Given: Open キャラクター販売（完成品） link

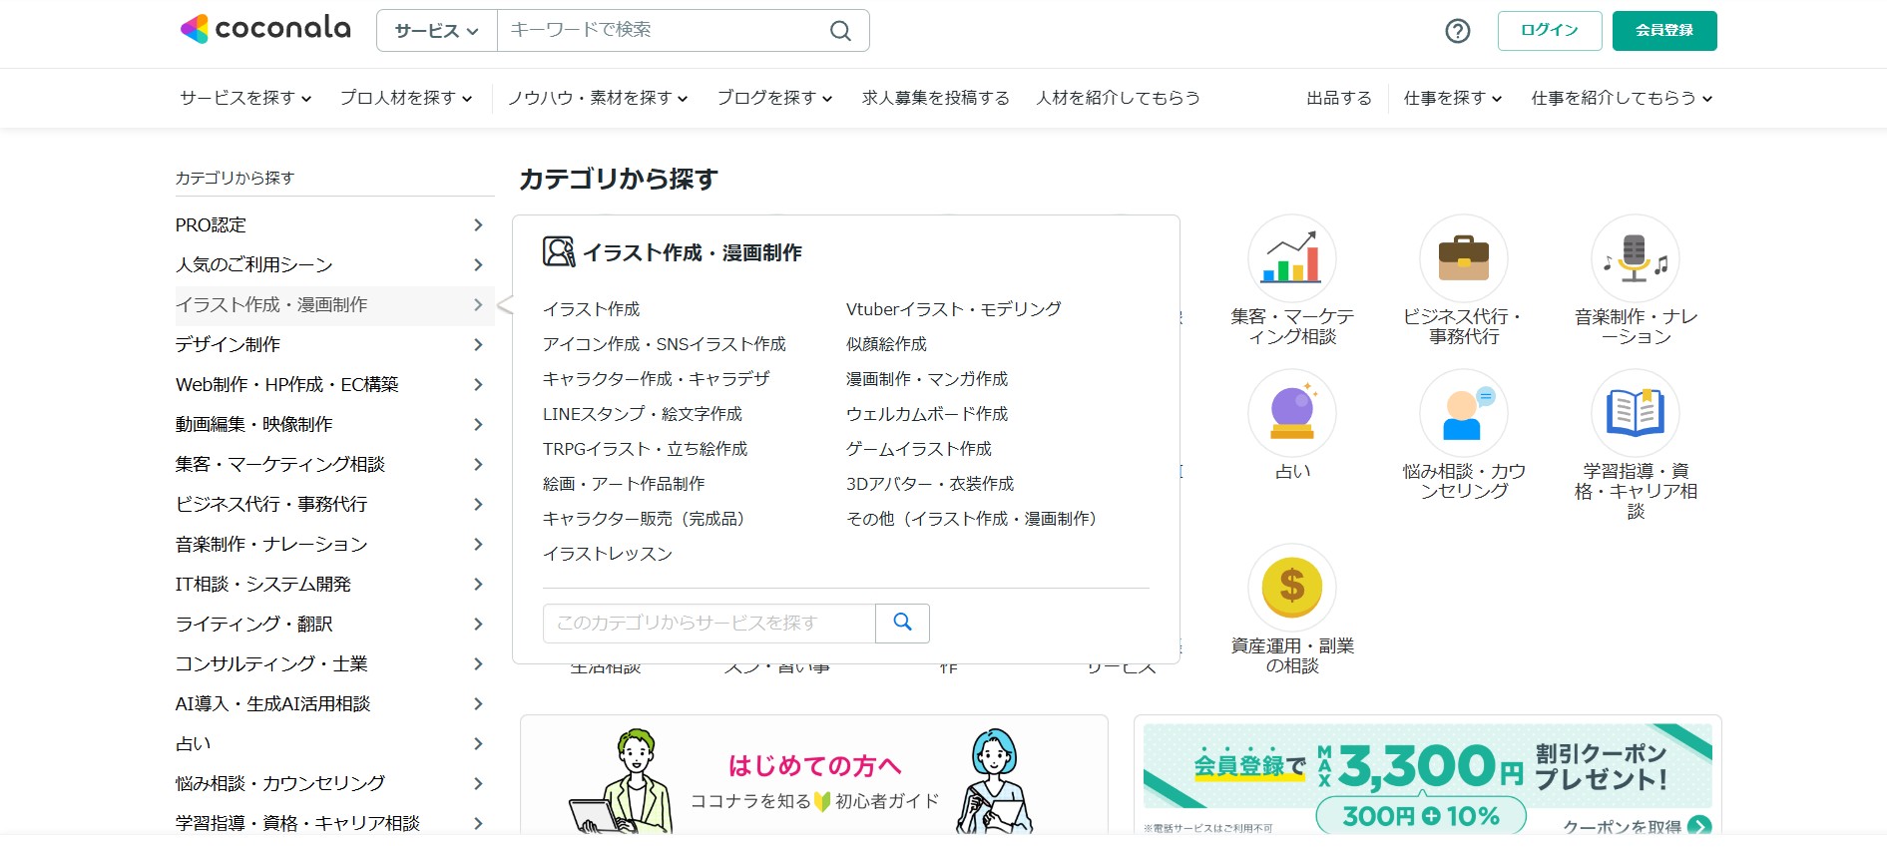Looking at the screenshot, I should 646,519.
